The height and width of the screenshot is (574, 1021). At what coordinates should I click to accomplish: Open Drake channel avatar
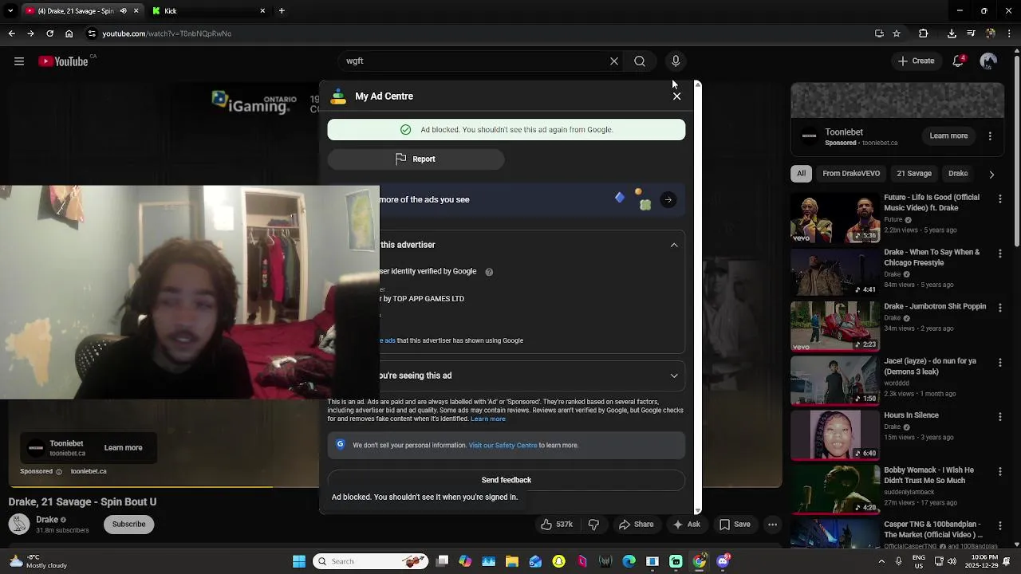[x=19, y=525]
